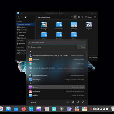The image size is (114, 114).
Task: Launch Akregator feed reader
Action: 56,60
